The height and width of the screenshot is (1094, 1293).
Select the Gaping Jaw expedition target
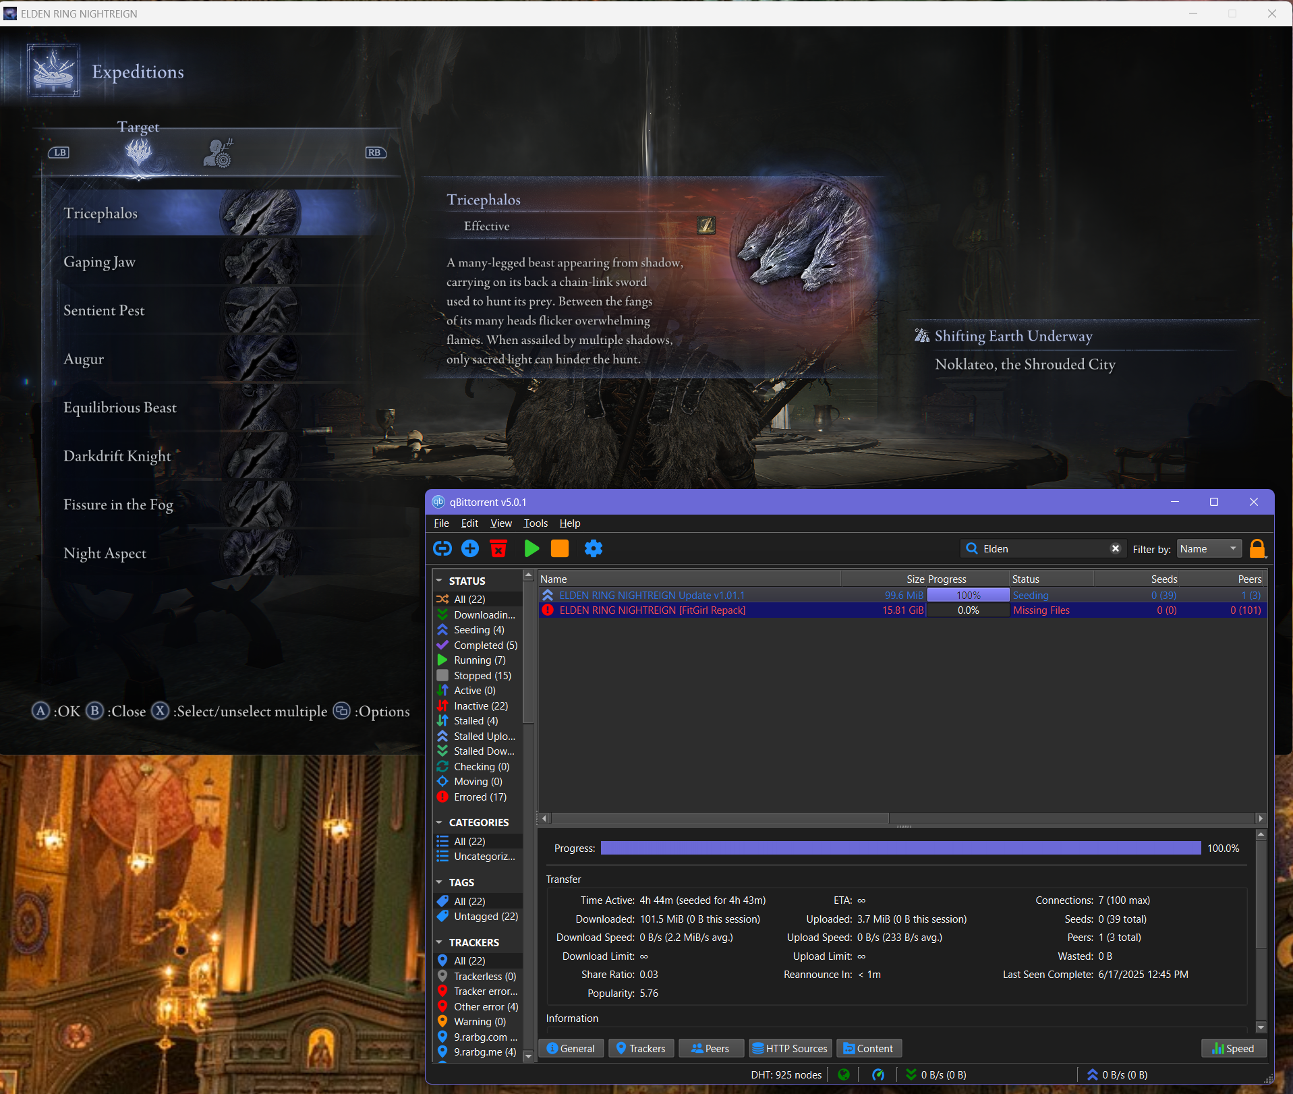coord(209,262)
